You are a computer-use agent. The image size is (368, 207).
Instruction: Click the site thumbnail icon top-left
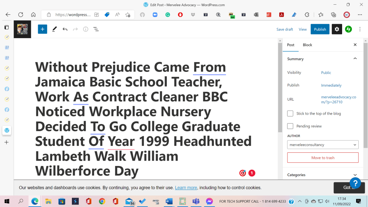22,29
